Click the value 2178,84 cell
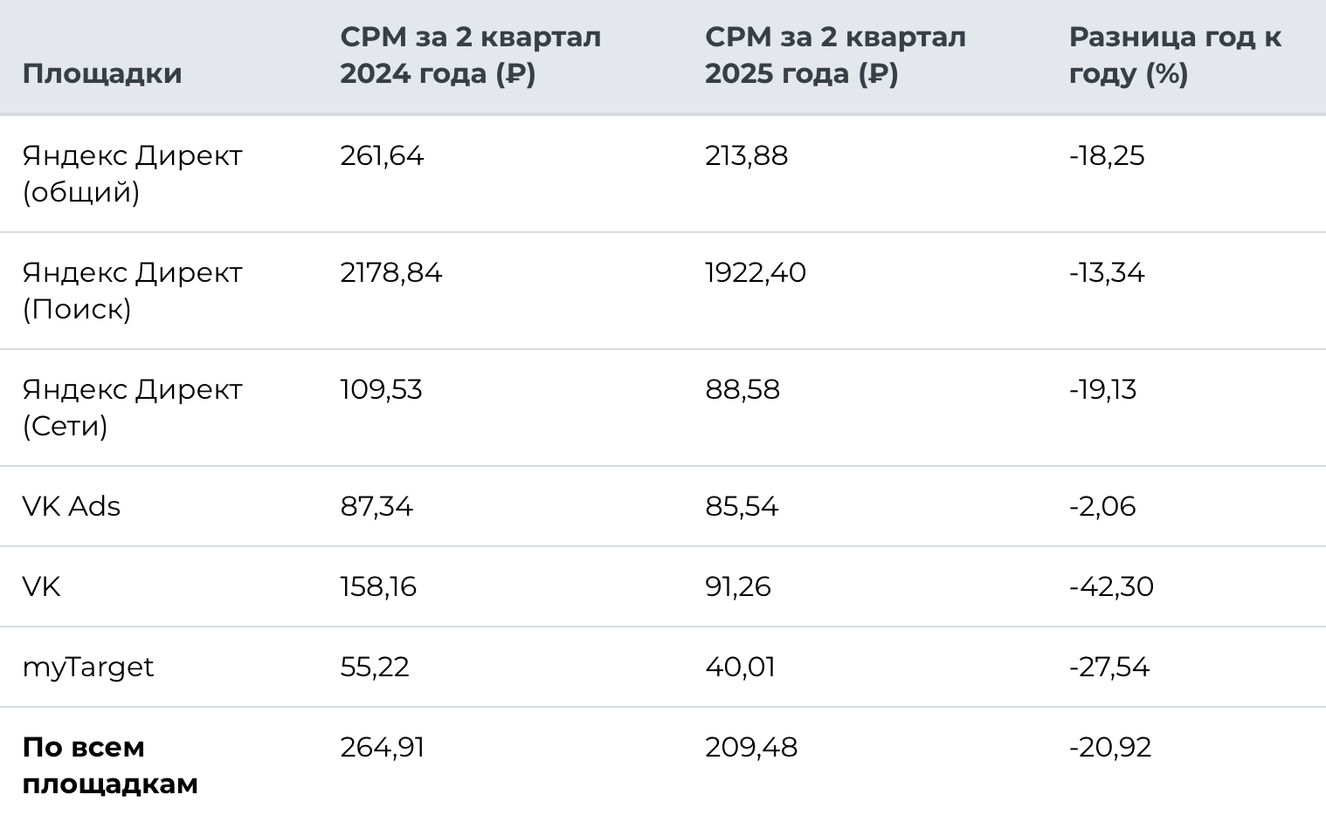 click(391, 272)
